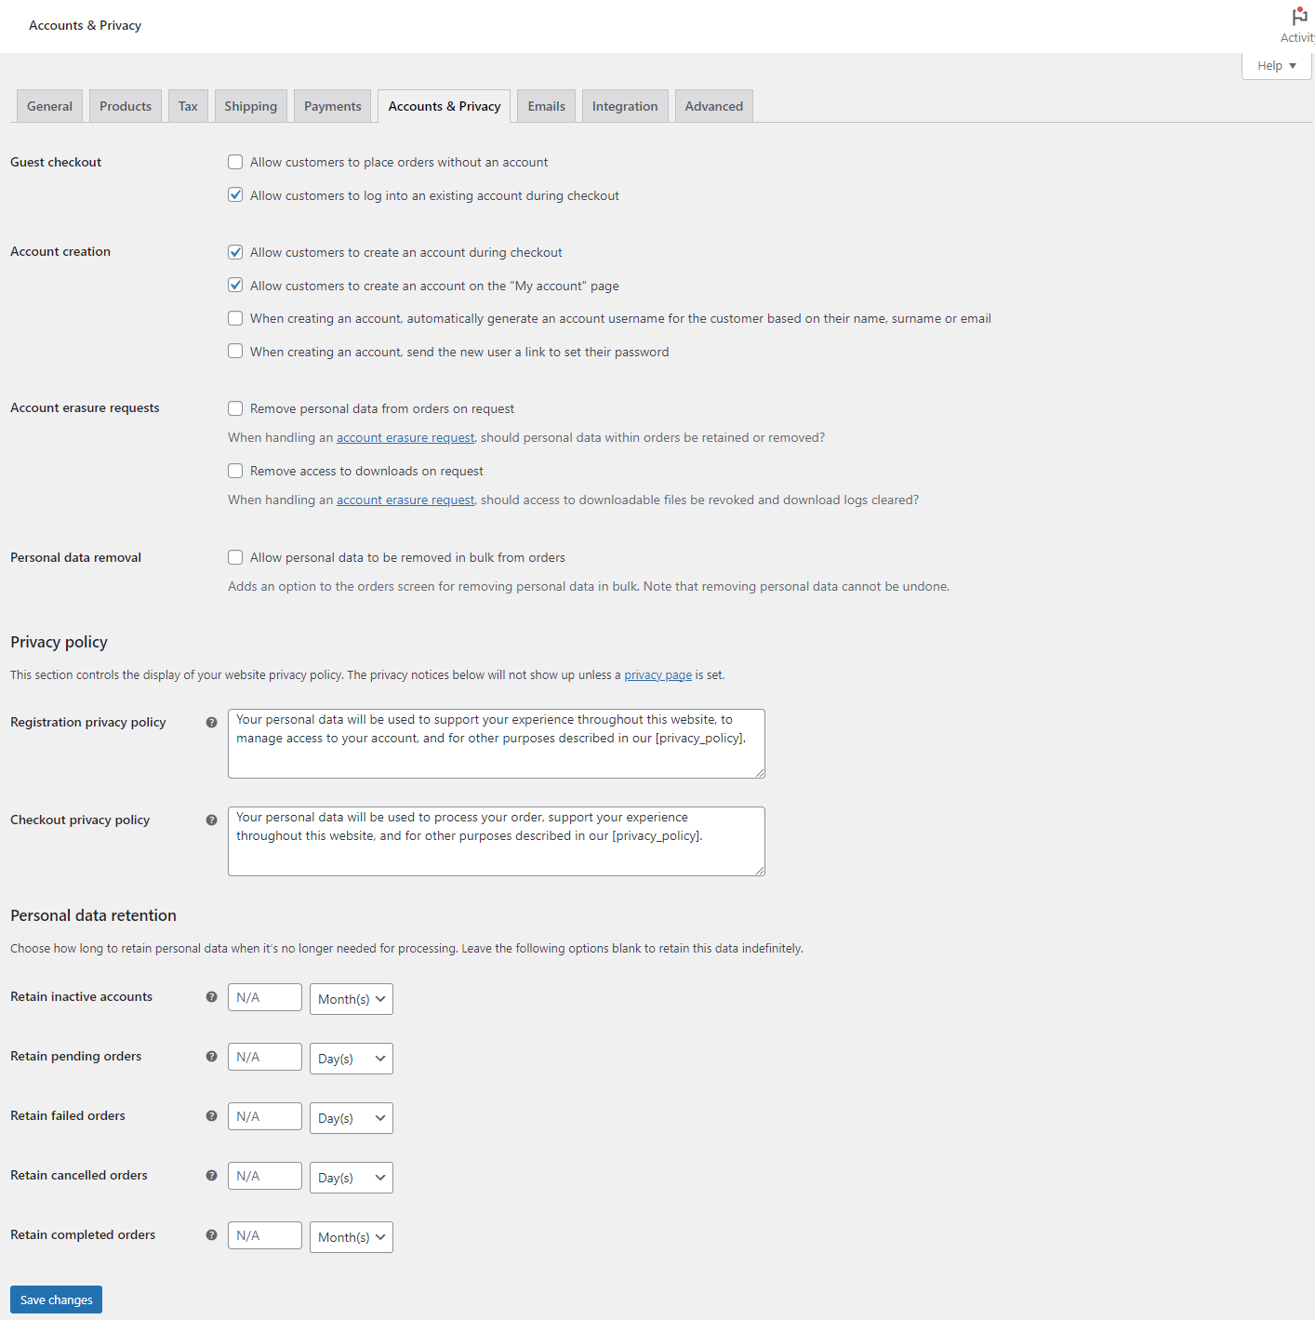Open account erasure request link under downloads option
The width and height of the screenshot is (1315, 1320).
pos(405,500)
